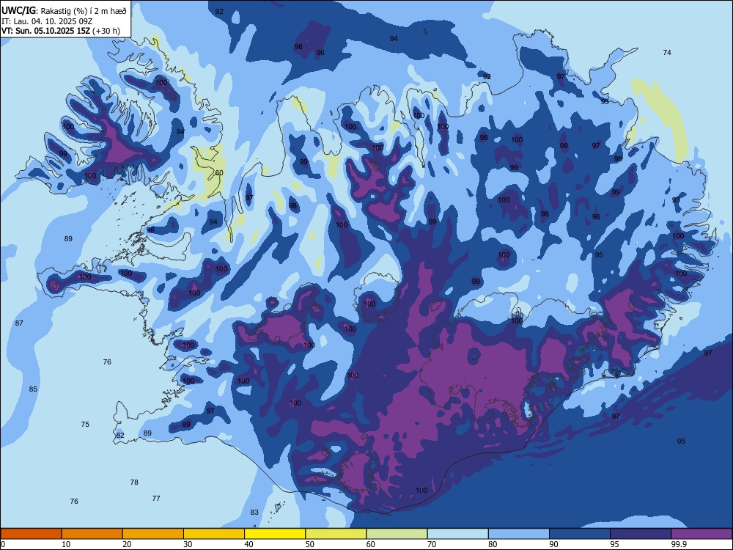Screen dimensions: 733x550
Task: Pick the 20–30 amber legend swatch
Action: click(153, 534)
